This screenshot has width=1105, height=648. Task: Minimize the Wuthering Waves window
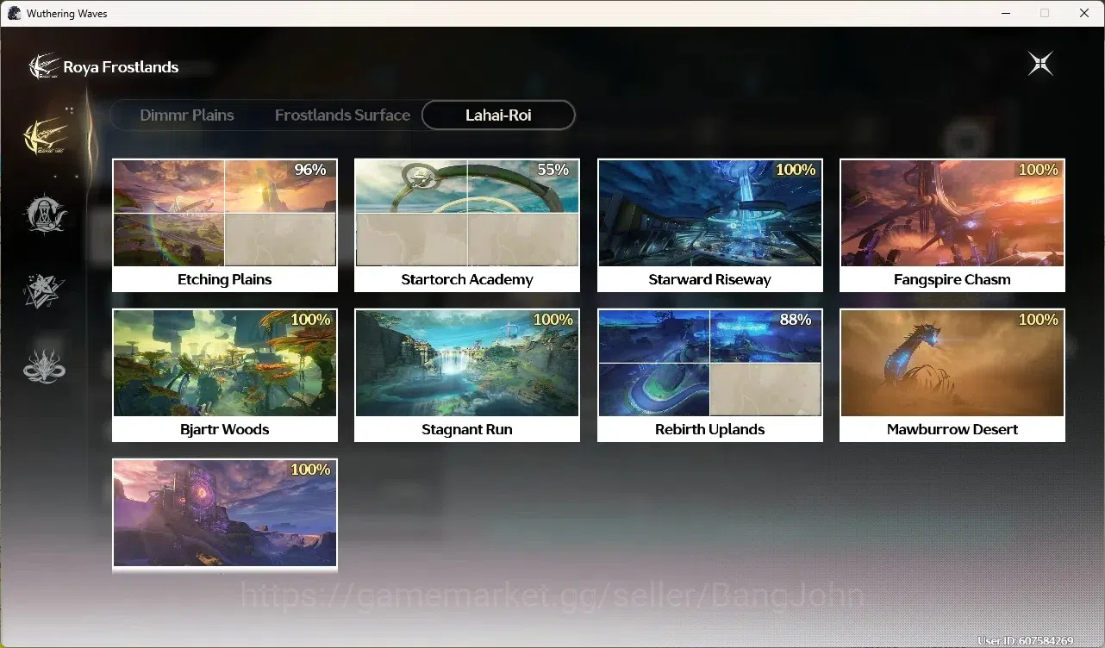click(x=1005, y=13)
